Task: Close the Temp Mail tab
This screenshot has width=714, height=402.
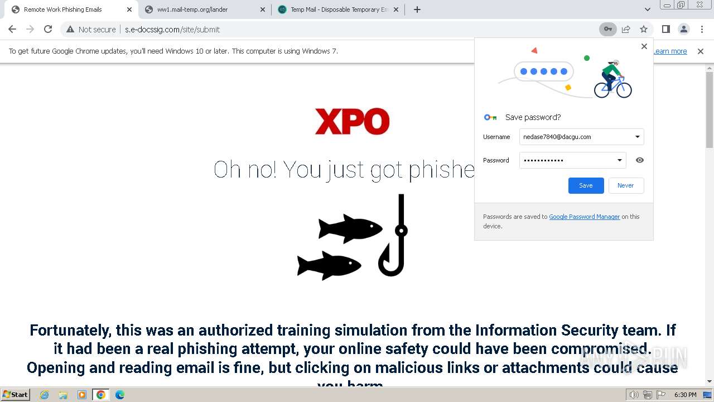Action: click(396, 9)
